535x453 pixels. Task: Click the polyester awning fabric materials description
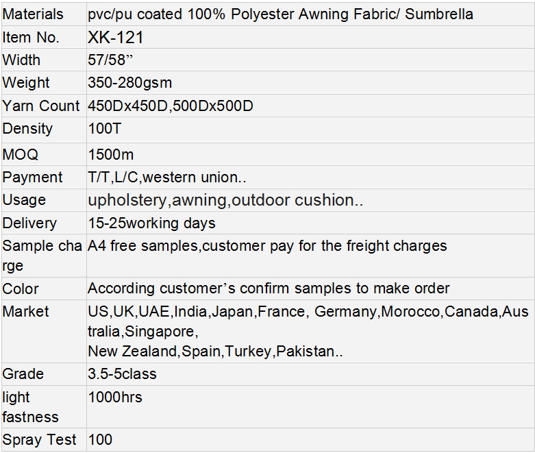pos(280,14)
